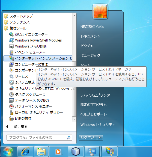Open ミュージック from the right pane
Screen dimensions: 152x157
[x=90, y=55]
